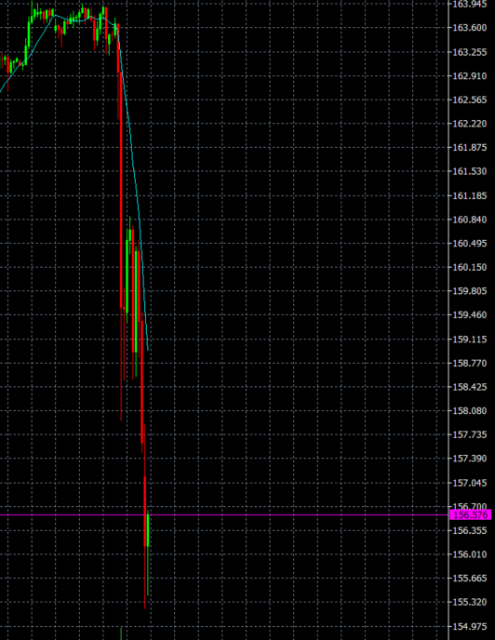The image size is (495, 640).
Task: Click the 158.425 price axis label
Action: (470, 387)
